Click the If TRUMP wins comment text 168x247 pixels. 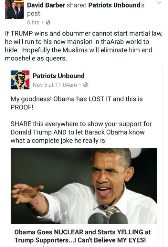pos(84,46)
